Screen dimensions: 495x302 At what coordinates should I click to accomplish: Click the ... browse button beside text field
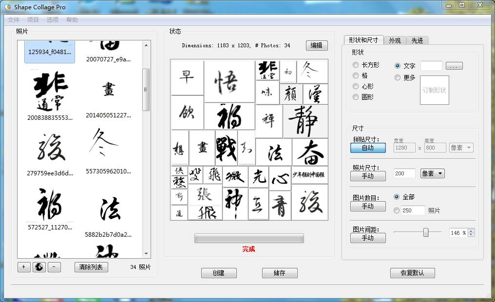pos(454,66)
